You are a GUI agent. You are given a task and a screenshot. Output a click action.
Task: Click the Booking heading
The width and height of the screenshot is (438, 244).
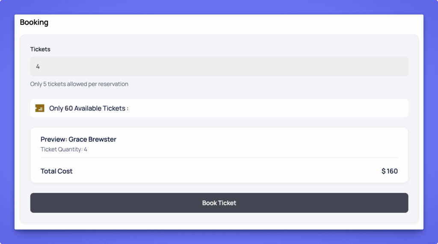(34, 22)
